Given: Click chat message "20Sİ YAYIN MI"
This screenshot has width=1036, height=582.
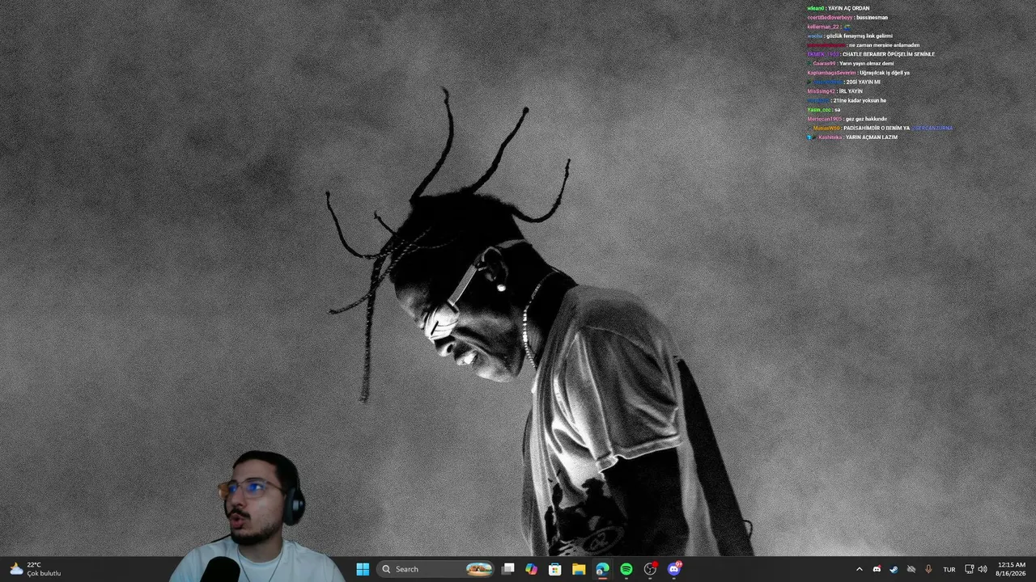Looking at the screenshot, I should (863, 82).
